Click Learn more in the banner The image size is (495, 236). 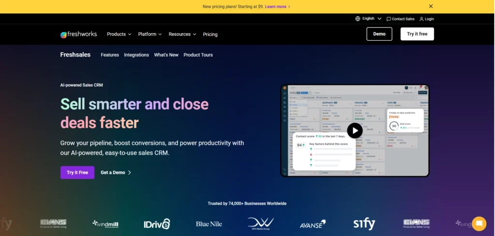point(277,6)
